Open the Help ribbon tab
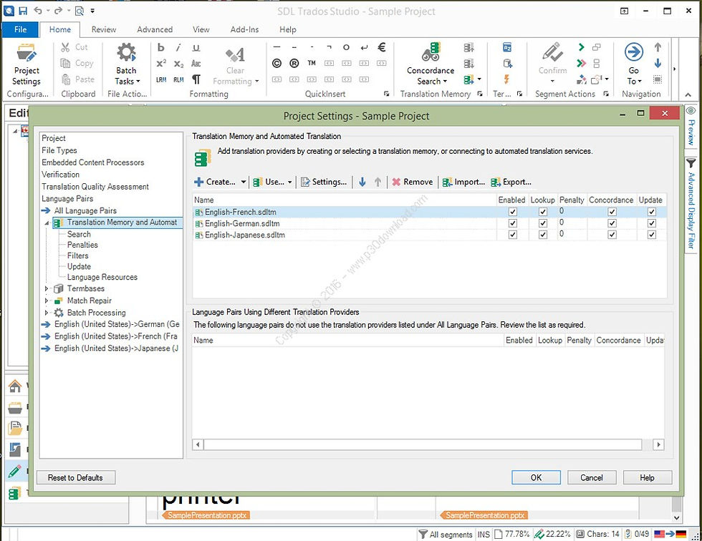Screen dimensions: 702x541 pyautogui.click(x=288, y=29)
